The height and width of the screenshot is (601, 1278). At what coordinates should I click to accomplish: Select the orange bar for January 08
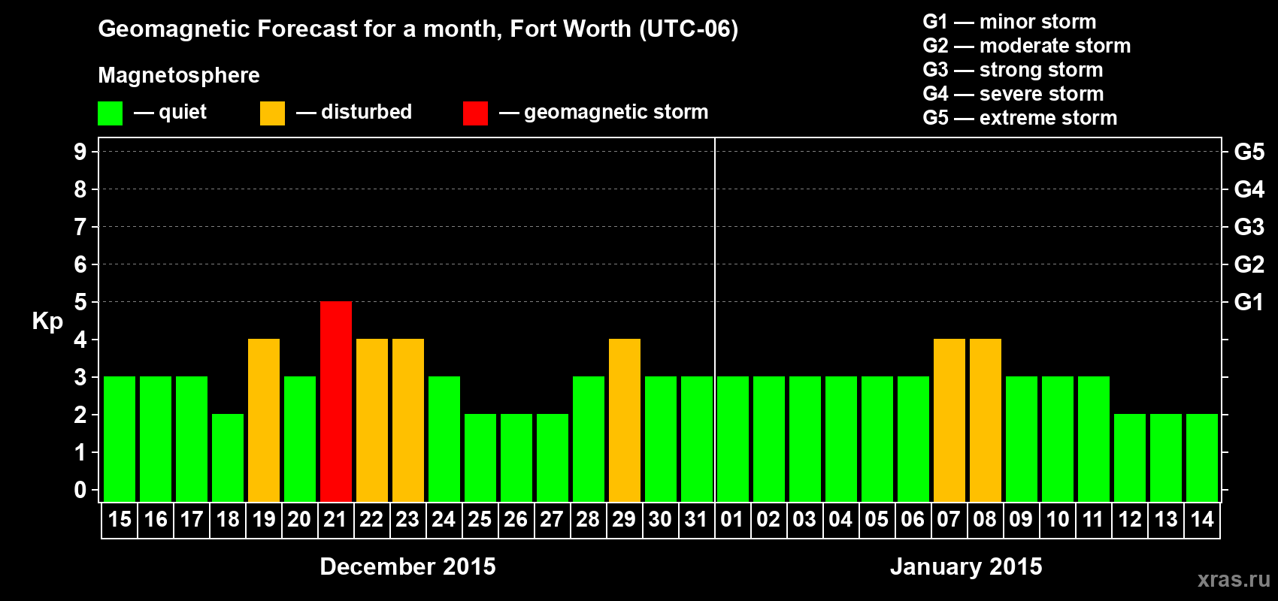tap(986, 420)
